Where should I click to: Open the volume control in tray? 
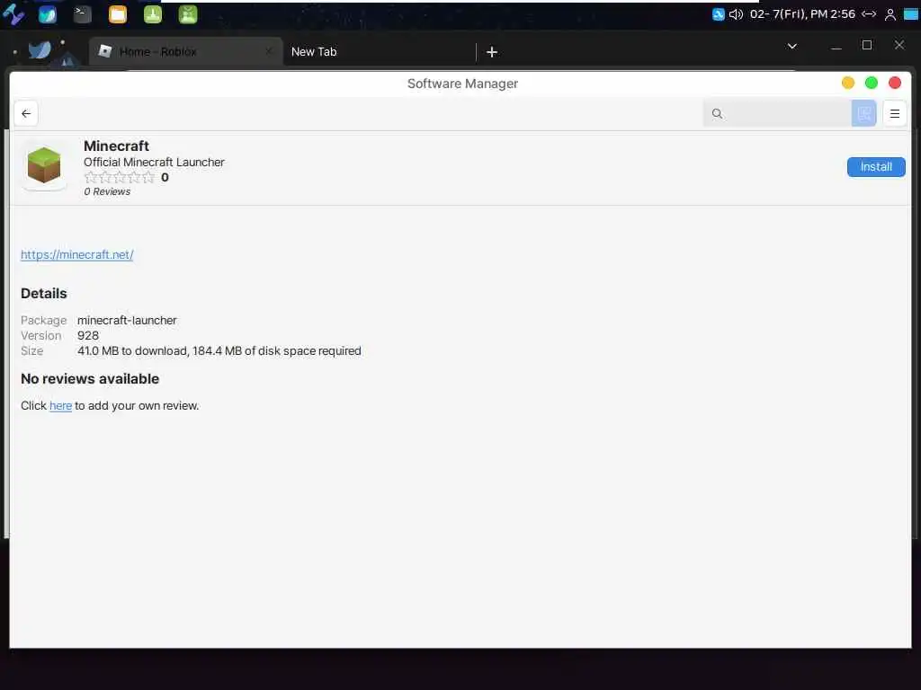(x=736, y=14)
